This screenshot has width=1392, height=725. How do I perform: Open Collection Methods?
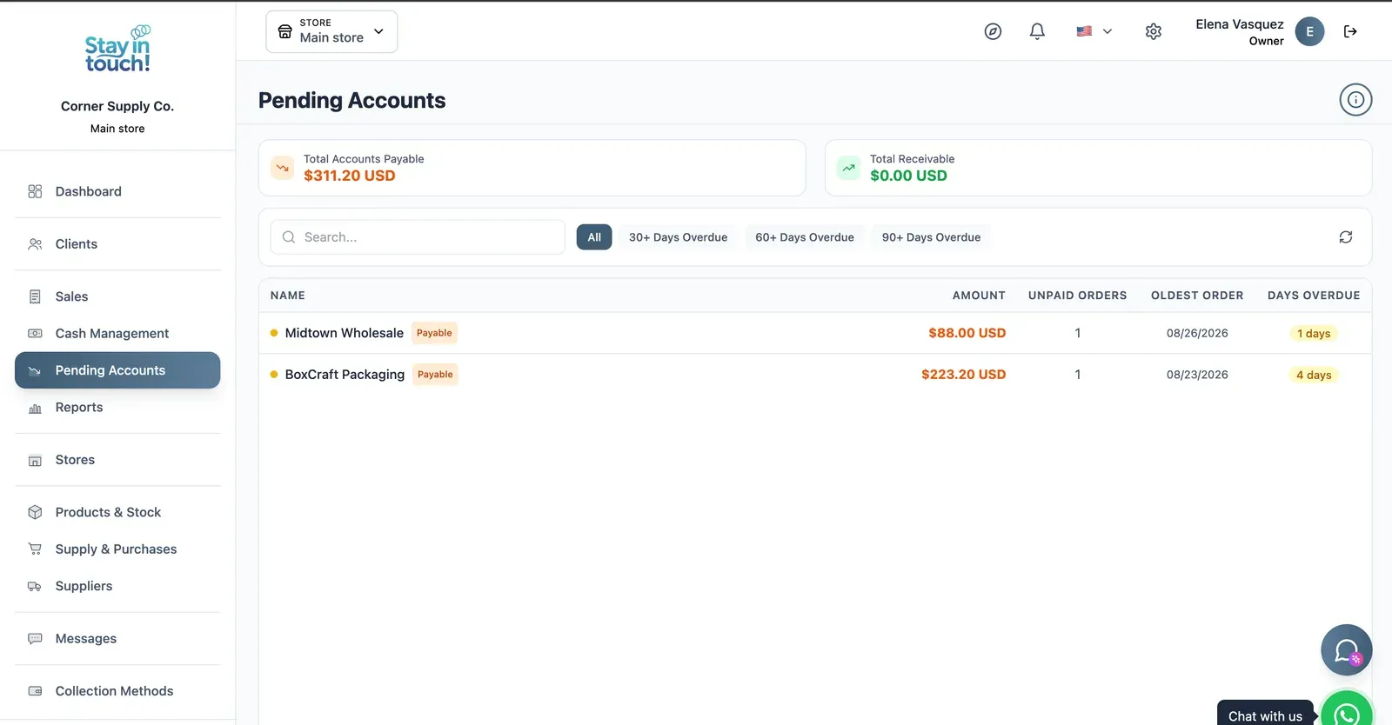(x=117, y=691)
